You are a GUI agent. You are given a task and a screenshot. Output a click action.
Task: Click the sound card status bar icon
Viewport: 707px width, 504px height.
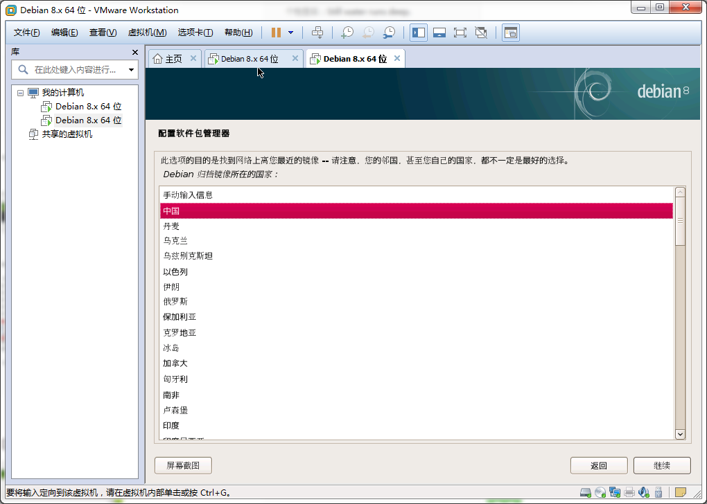click(644, 492)
